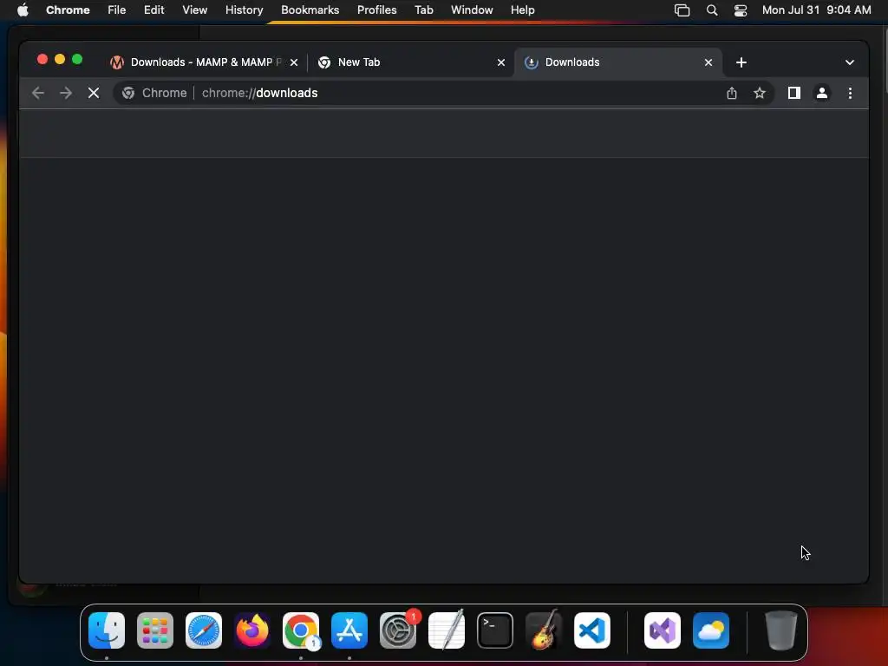Click Google Chrome in the Dock
Image resolution: width=888 pixels, height=666 pixels.
click(301, 630)
